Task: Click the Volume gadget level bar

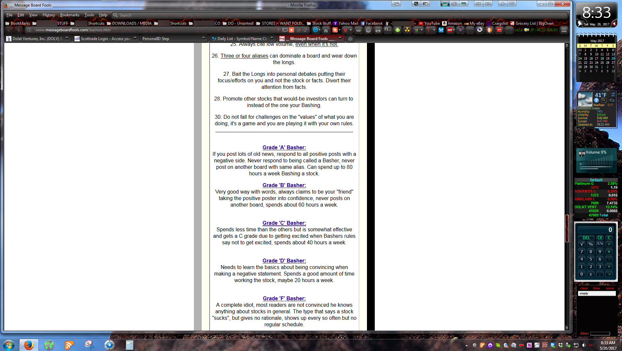Action: (x=596, y=162)
